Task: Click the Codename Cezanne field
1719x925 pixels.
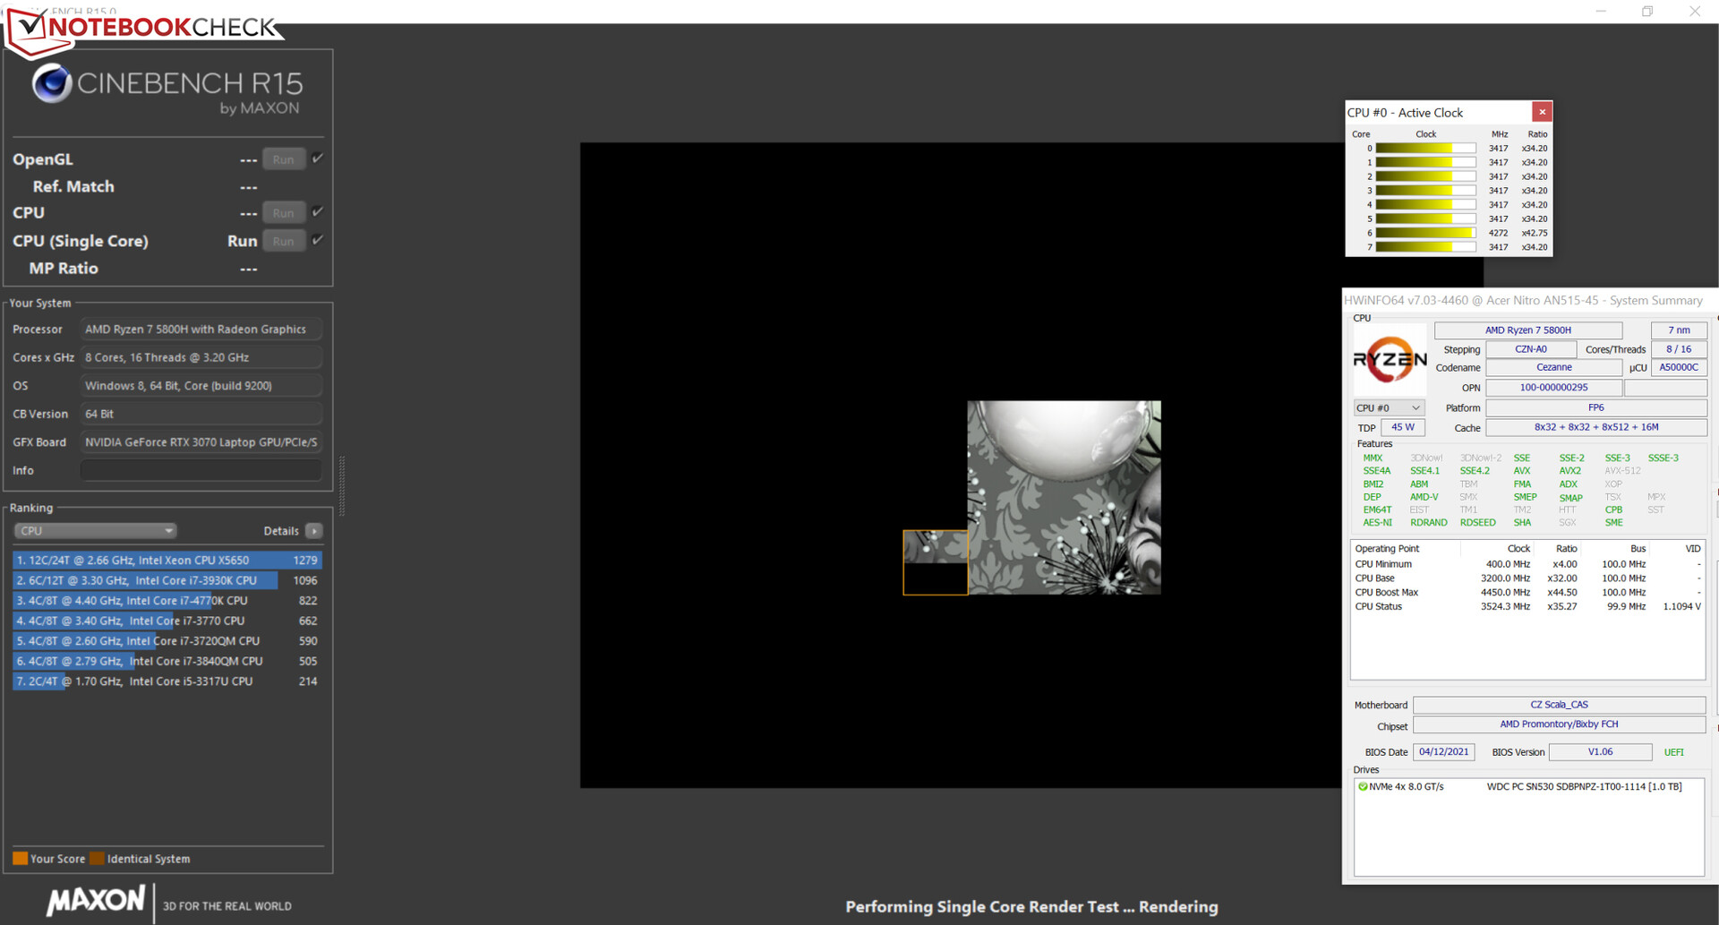Action: click(x=1554, y=368)
